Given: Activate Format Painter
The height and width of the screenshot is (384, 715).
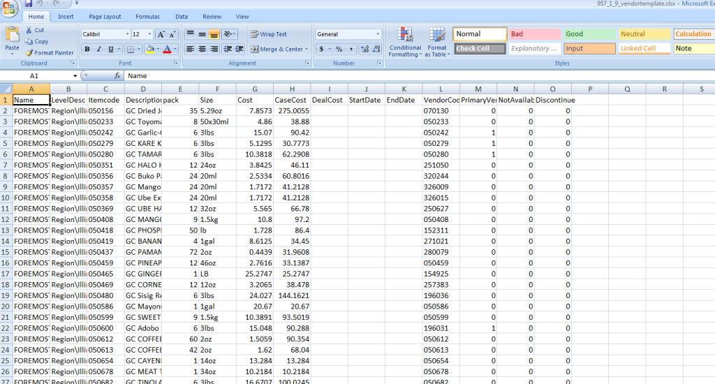Looking at the screenshot, I should coord(50,53).
